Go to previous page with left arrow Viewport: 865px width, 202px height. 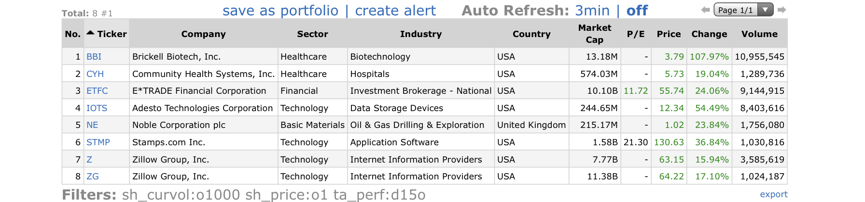pos(705,10)
